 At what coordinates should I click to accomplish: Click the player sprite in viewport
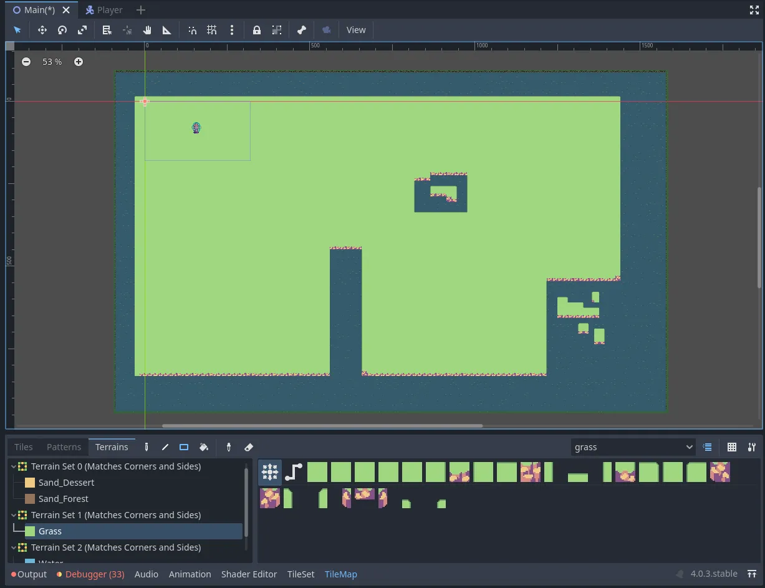(x=196, y=128)
